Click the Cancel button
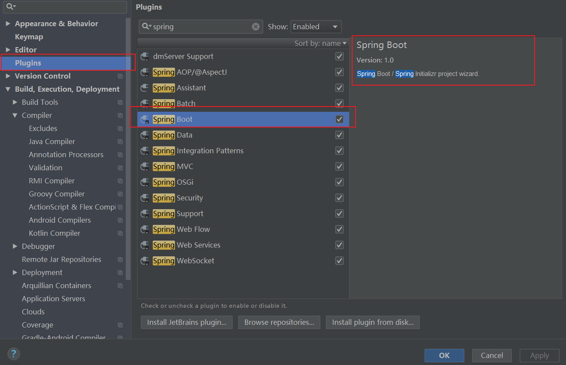This screenshot has height=365, width=566. coord(492,355)
